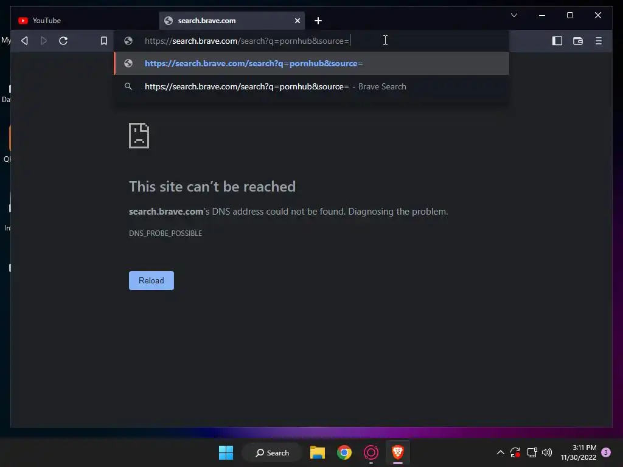Click the volume speaker tray icon
Screen dimensions: 623x467
pos(547,452)
